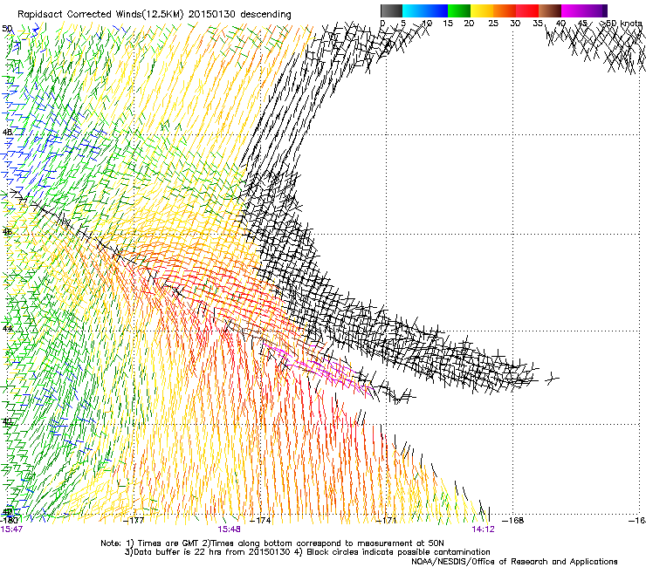Click the longitude label '-177' on bottom axis
646x567 pixels.
click(134, 521)
